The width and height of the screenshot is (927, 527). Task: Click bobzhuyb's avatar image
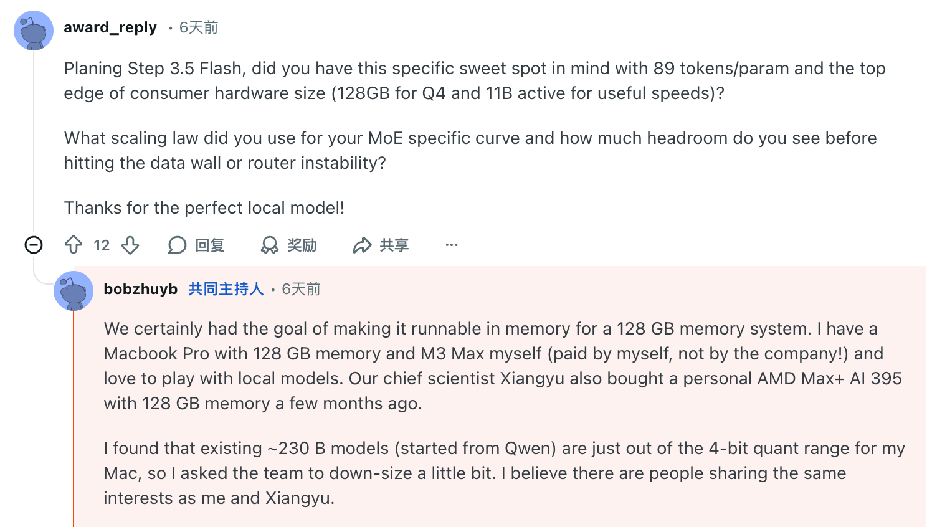pyautogui.click(x=74, y=290)
